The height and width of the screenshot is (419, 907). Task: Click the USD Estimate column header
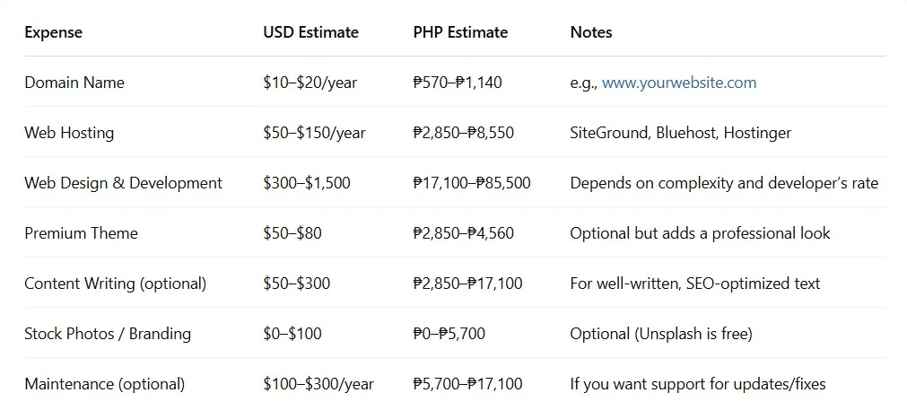point(310,31)
